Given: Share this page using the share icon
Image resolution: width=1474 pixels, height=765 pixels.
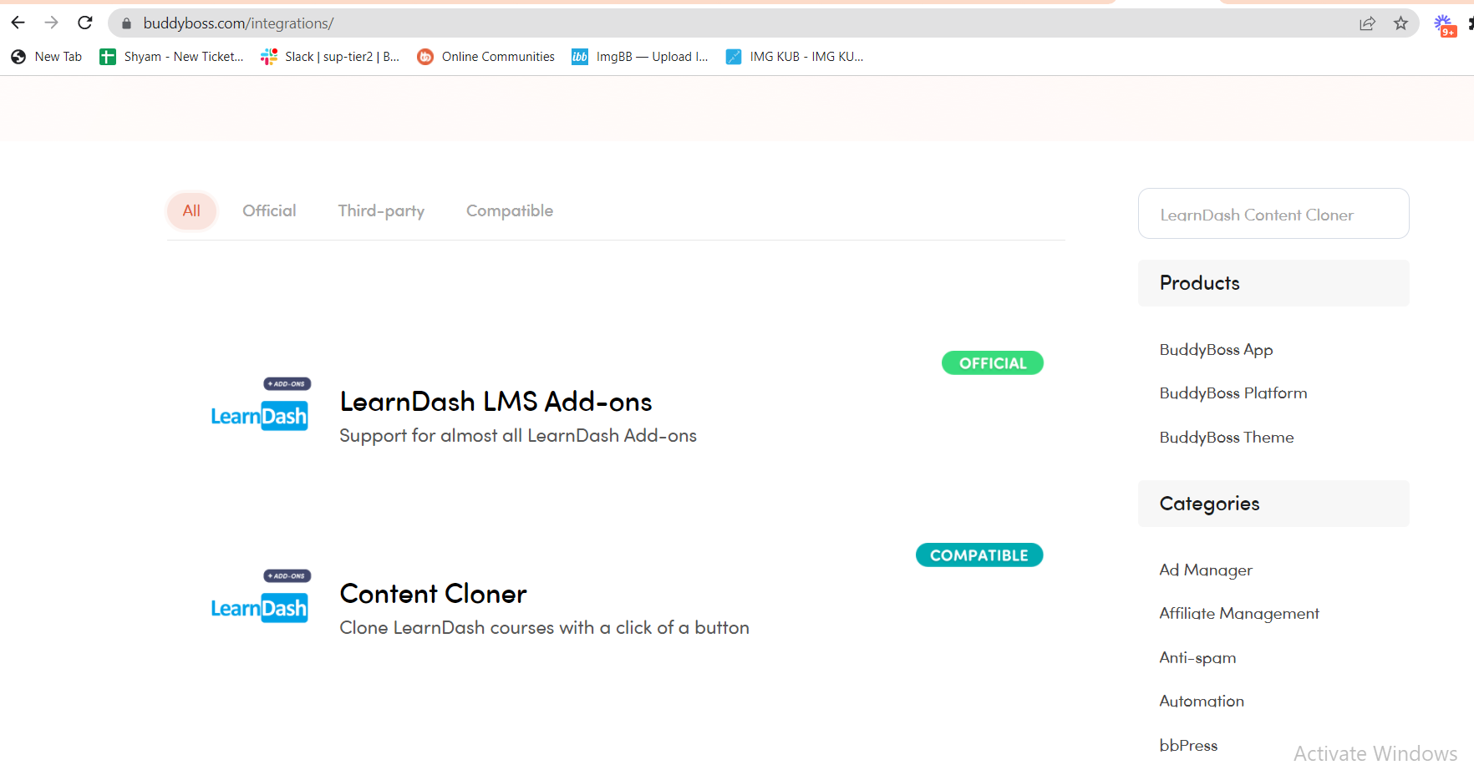Looking at the screenshot, I should click(x=1367, y=23).
